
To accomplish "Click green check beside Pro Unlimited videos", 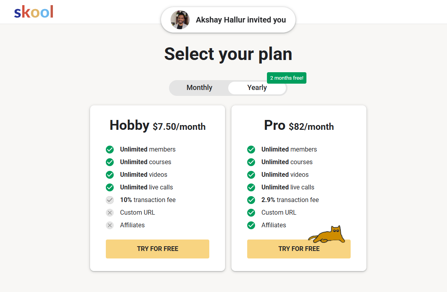I will tap(251, 175).
